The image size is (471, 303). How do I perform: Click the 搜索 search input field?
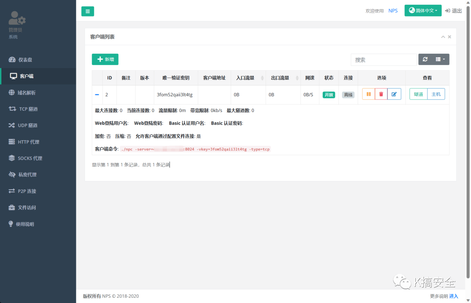click(x=384, y=59)
